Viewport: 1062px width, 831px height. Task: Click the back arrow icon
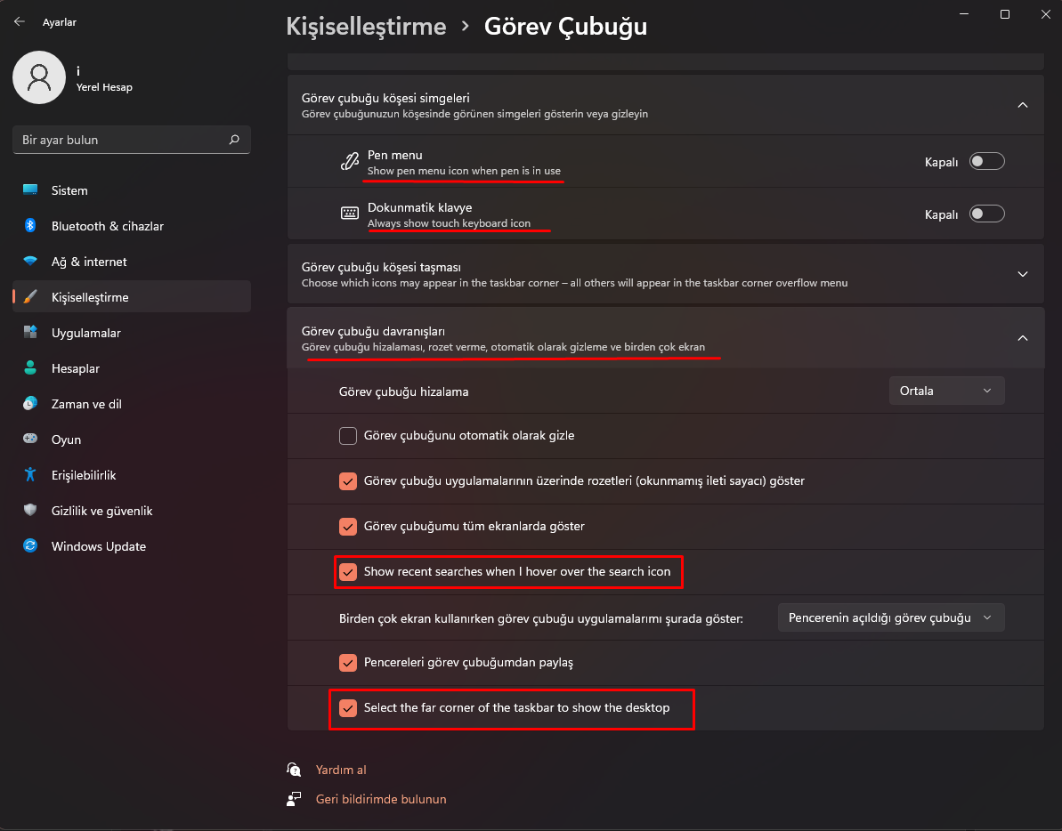(x=20, y=22)
